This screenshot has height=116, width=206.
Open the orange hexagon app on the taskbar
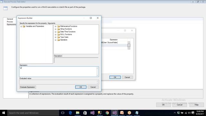click(129, 113)
